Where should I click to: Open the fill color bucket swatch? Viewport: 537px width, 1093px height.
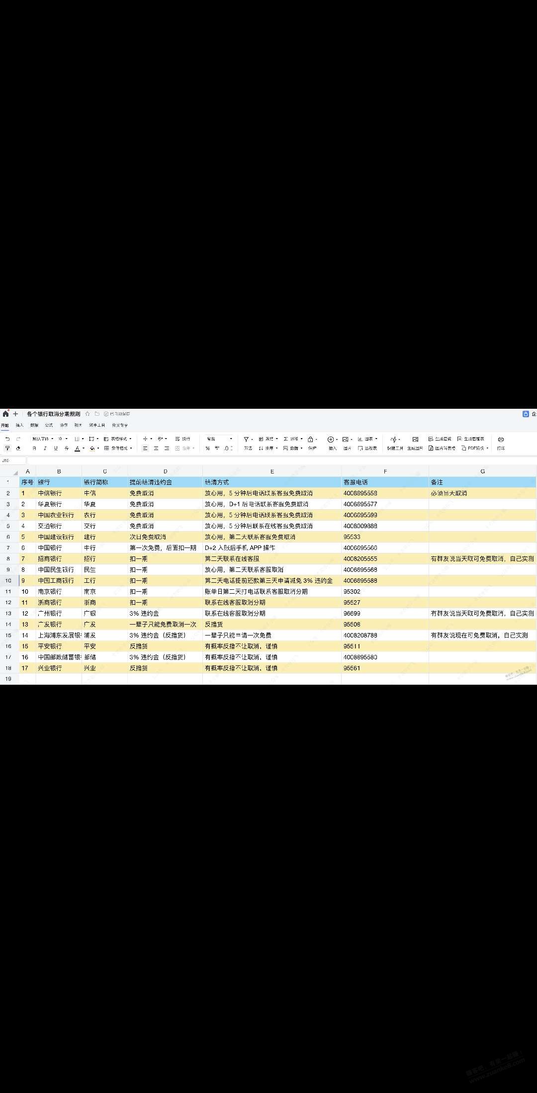click(92, 448)
